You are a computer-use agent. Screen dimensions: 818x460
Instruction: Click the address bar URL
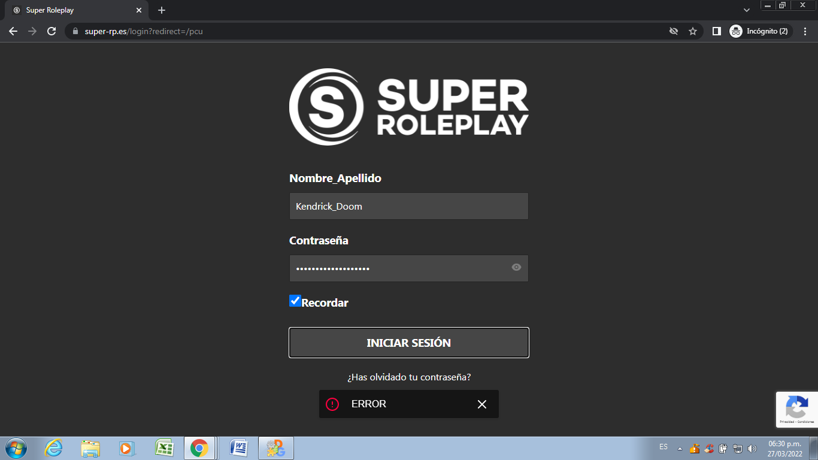click(x=144, y=31)
